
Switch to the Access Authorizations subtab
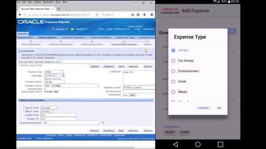click(101, 37)
